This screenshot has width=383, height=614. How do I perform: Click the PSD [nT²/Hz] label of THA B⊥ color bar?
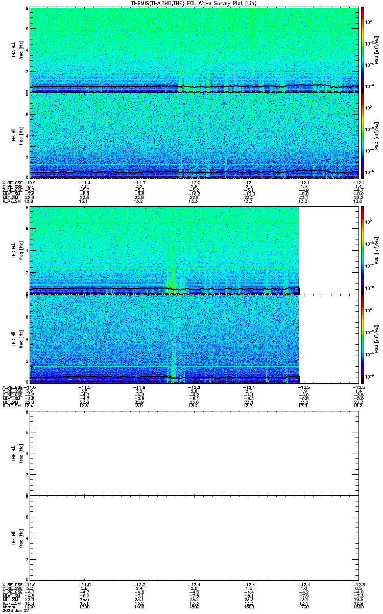[x=377, y=50]
